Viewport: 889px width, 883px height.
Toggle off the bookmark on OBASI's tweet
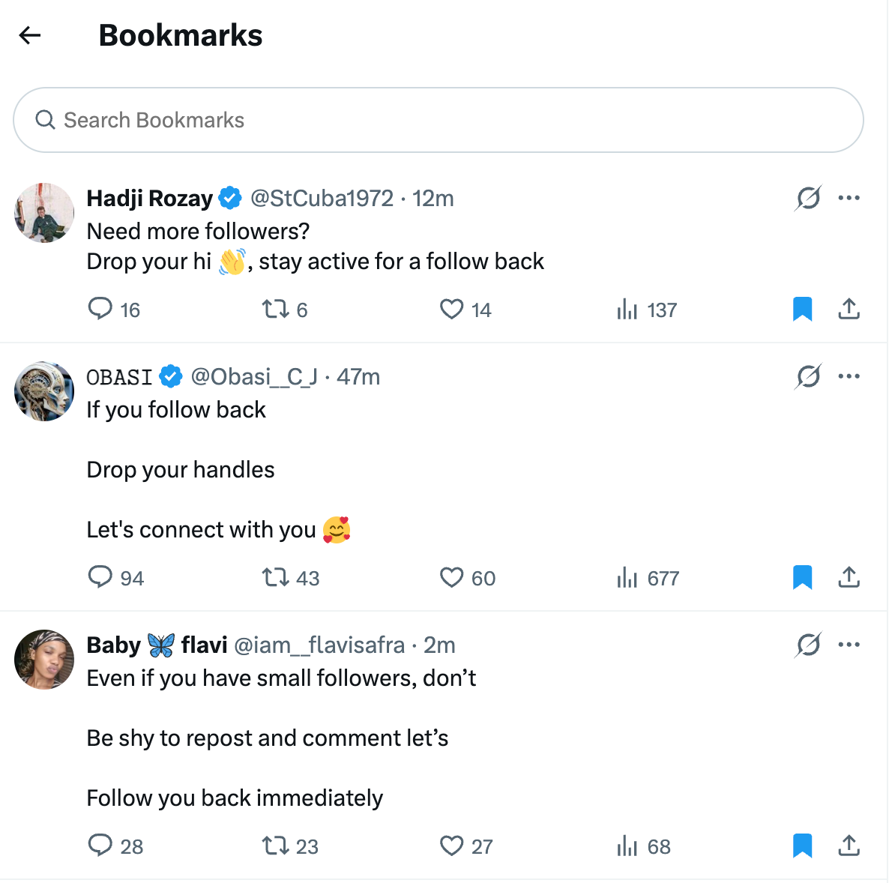802,577
